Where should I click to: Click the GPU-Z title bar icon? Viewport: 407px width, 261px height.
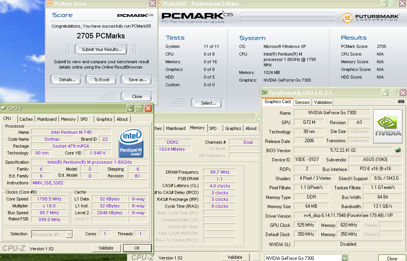(265, 92)
